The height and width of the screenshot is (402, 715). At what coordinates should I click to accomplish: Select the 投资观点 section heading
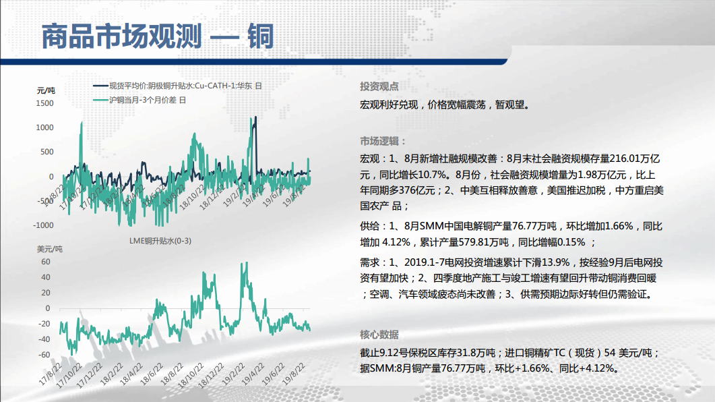pyautogui.click(x=379, y=86)
